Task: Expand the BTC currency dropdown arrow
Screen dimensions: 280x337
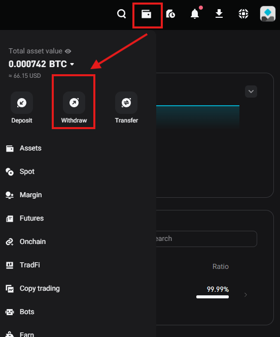Action: click(72, 64)
